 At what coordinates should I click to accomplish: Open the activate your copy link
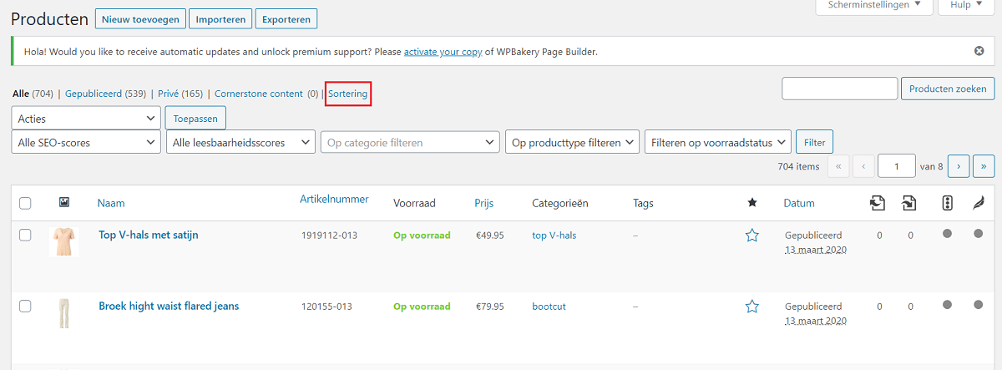[443, 51]
